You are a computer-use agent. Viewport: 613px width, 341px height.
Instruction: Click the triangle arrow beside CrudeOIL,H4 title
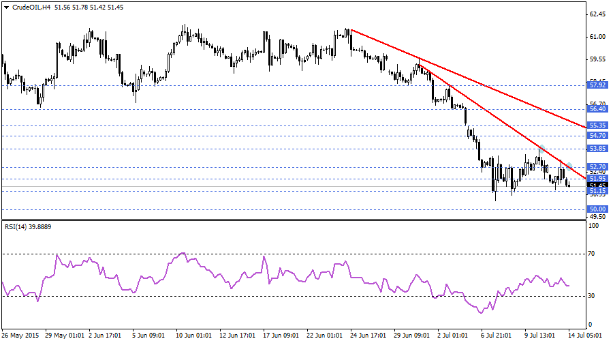pyautogui.click(x=6, y=6)
